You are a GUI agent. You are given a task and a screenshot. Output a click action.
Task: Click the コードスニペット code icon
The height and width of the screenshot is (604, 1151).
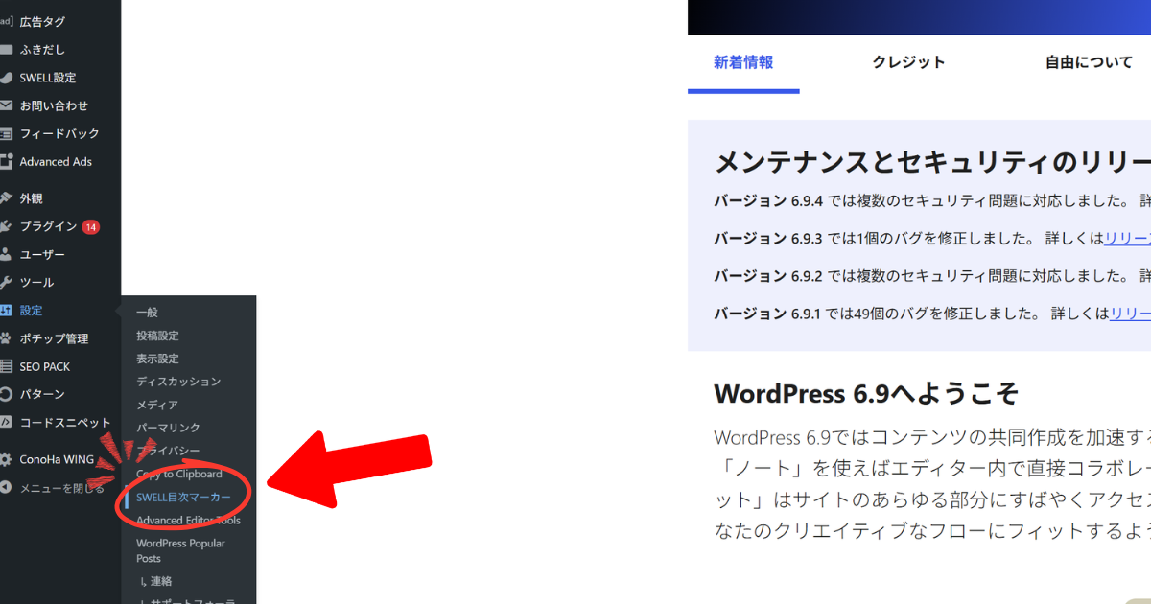click(6, 422)
